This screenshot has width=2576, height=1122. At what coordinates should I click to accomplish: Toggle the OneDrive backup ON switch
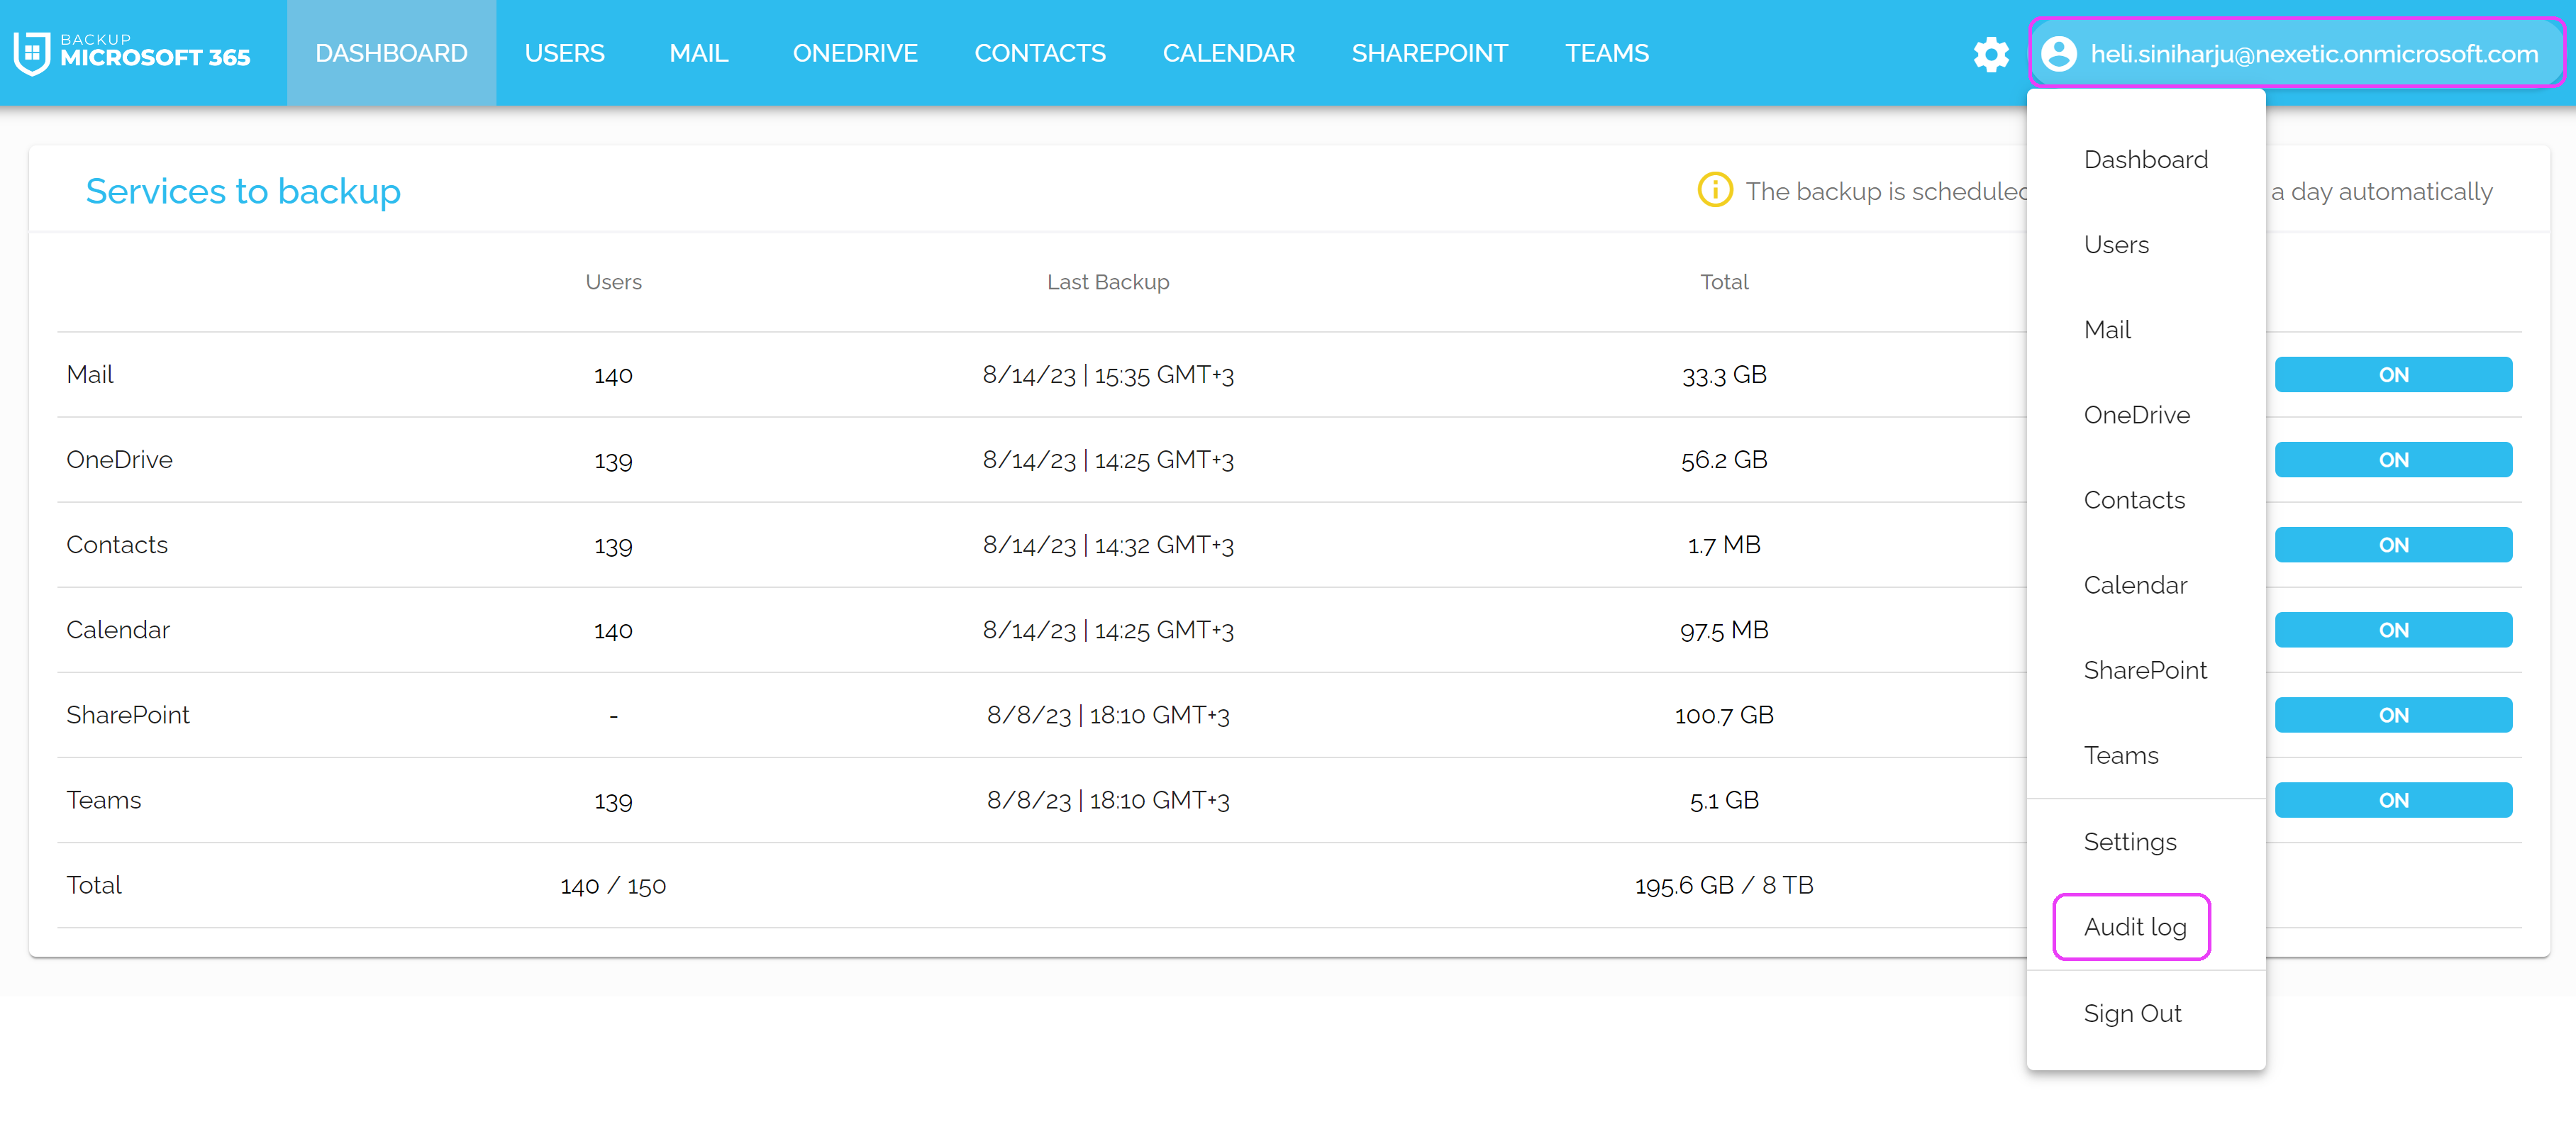click(x=2392, y=460)
